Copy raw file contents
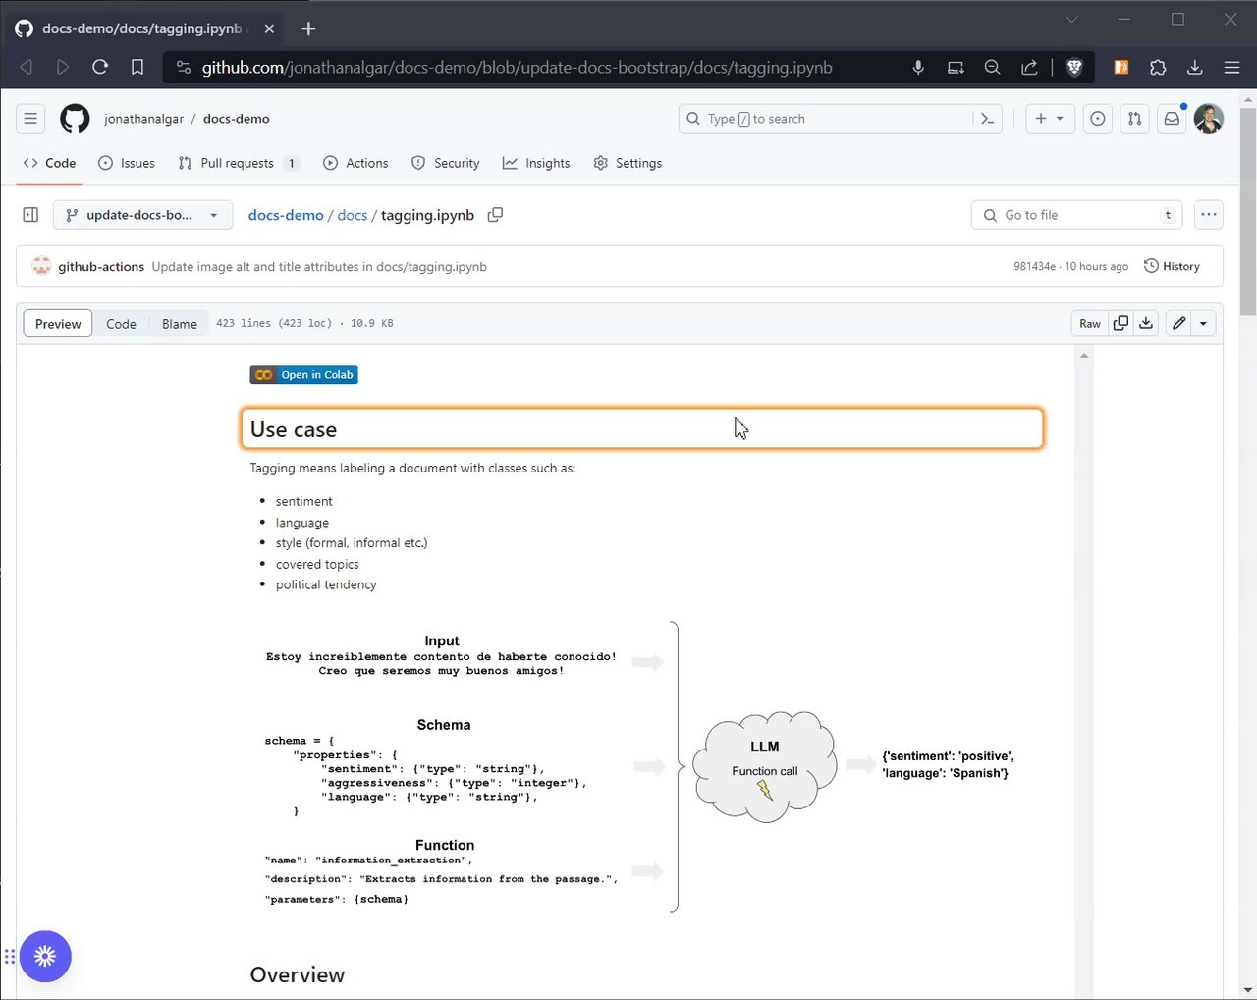The image size is (1257, 1000). [x=1120, y=323]
